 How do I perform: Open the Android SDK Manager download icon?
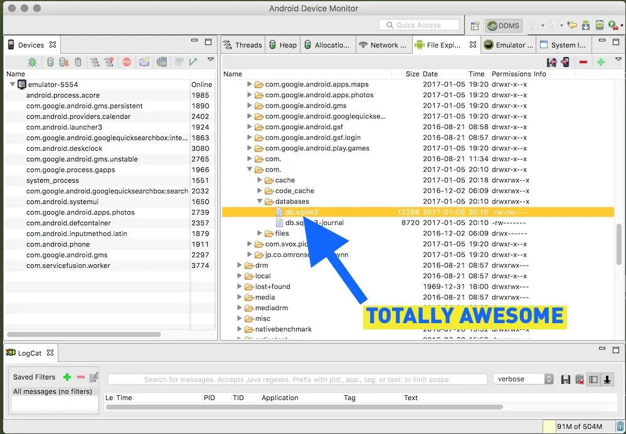[586, 26]
